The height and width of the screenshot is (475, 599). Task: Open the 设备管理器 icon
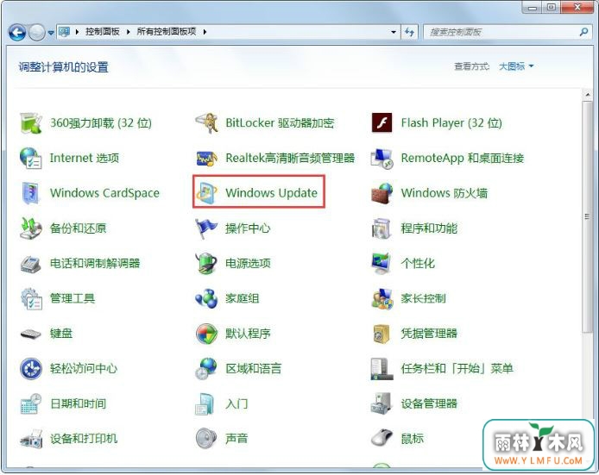pos(382,404)
